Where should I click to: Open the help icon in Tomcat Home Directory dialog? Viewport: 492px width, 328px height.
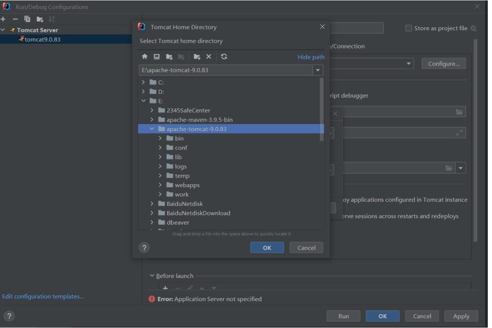point(144,248)
